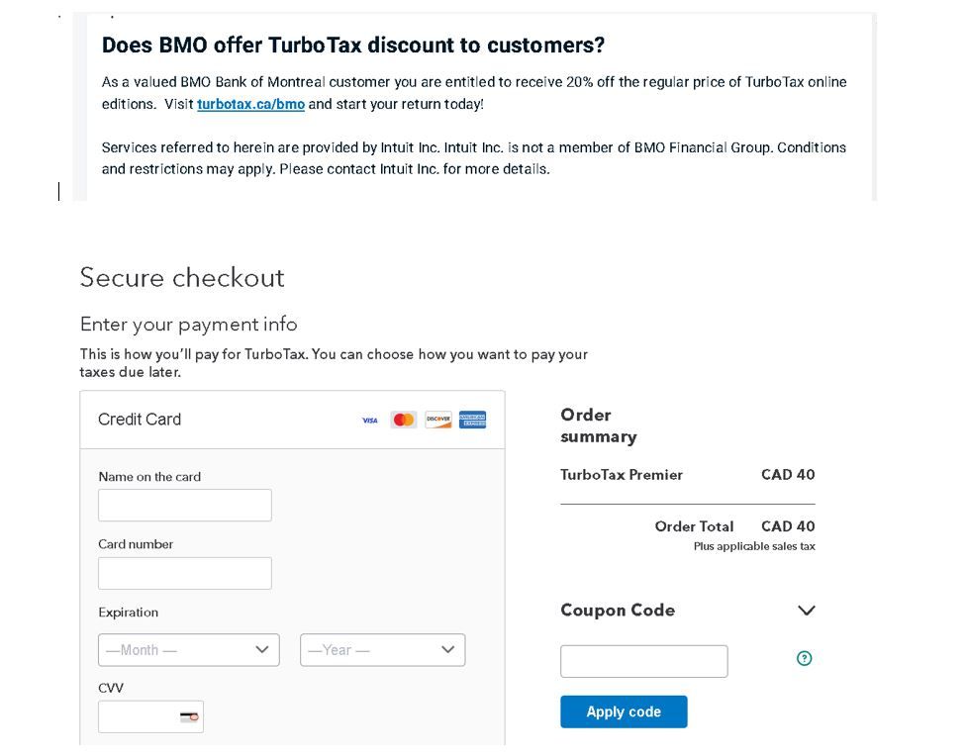The image size is (967, 756).
Task: Open the expiration Year dropdown
Action: 382,650
